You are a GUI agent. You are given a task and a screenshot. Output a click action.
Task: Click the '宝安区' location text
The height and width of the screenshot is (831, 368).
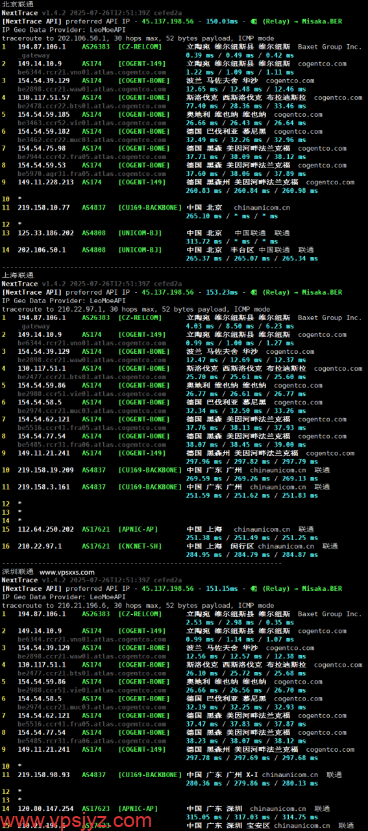(x=258, y=826)
